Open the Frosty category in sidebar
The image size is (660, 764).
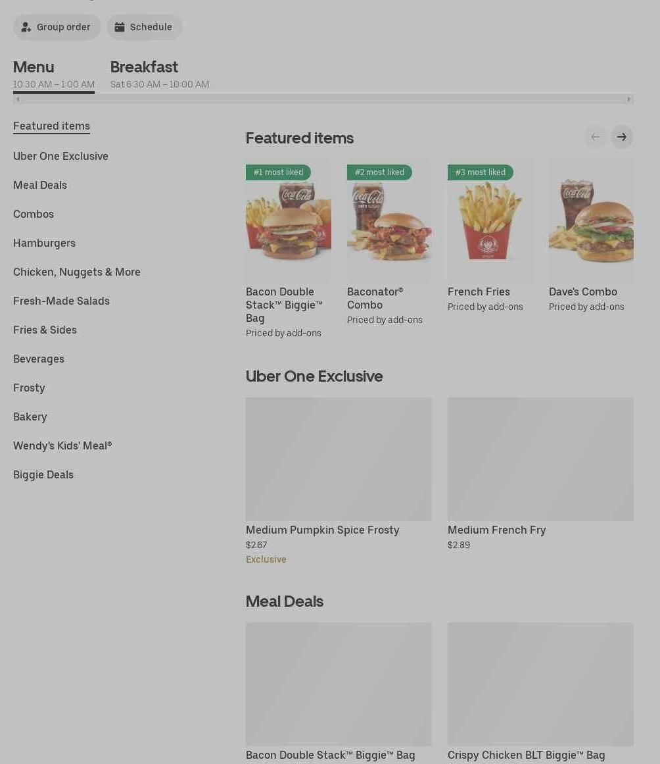pos(29,388)
